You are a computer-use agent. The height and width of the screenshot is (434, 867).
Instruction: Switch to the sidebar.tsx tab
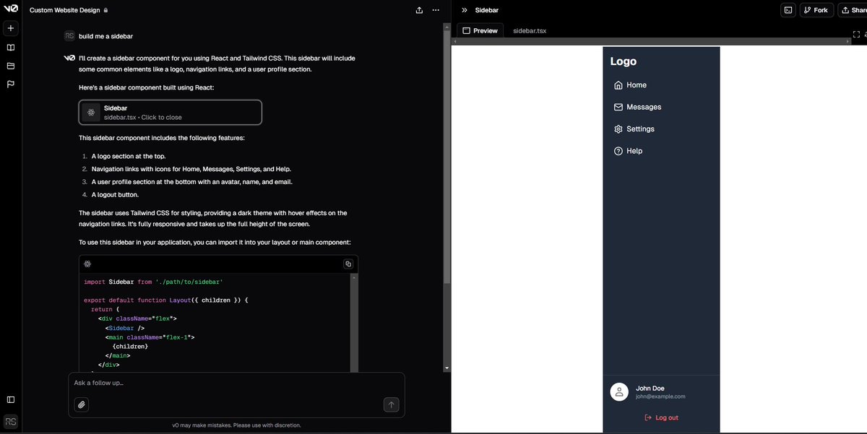tap(530, 30)
